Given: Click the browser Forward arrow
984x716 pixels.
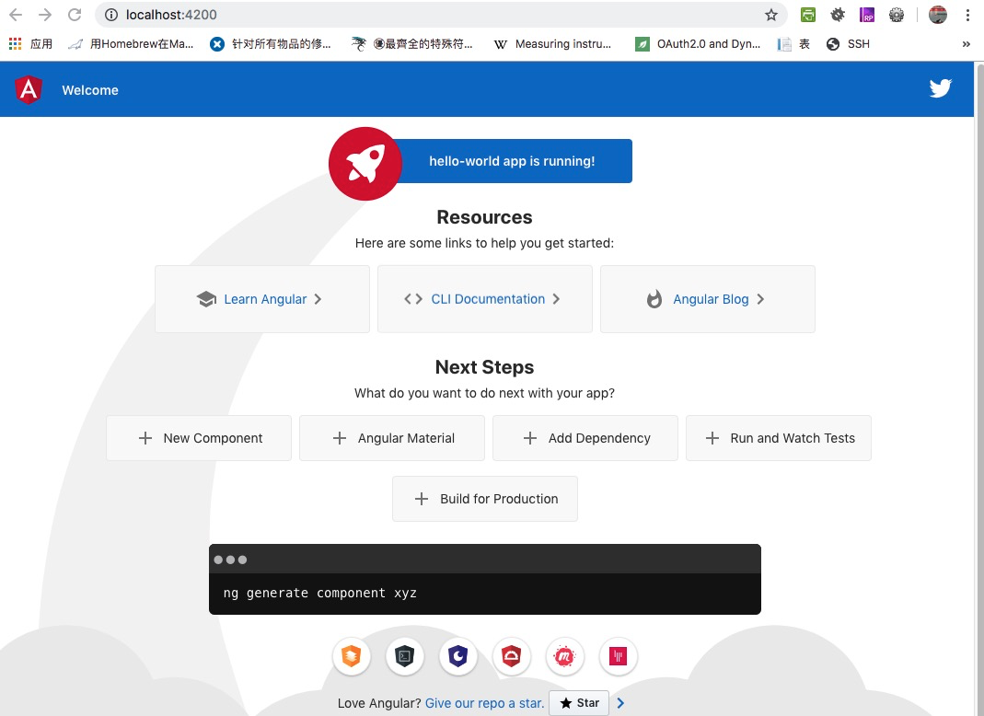Looking at the screenshot, I should pyautogui.click(x=45, y=15).
